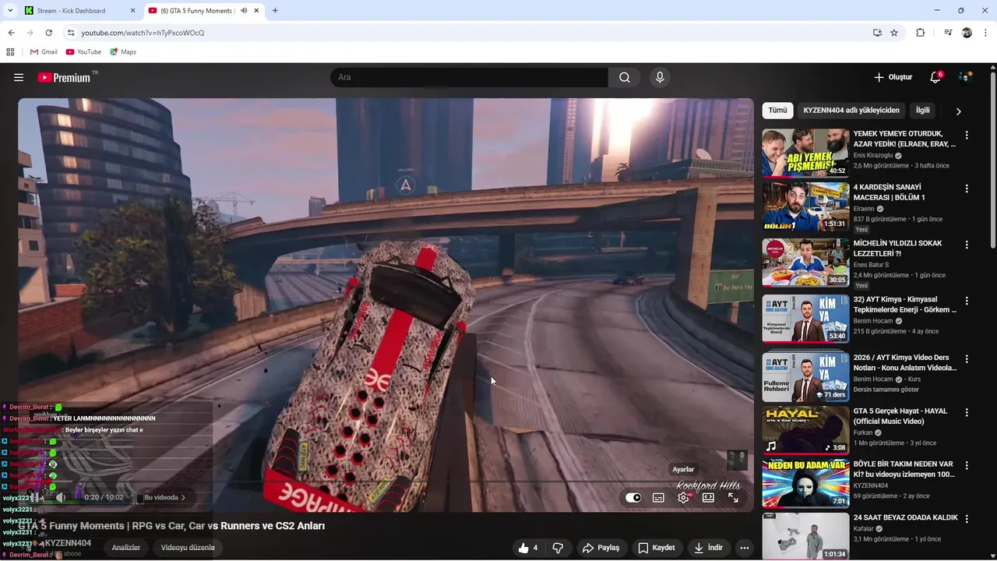Open Analizler for this video

pos(126,548)
